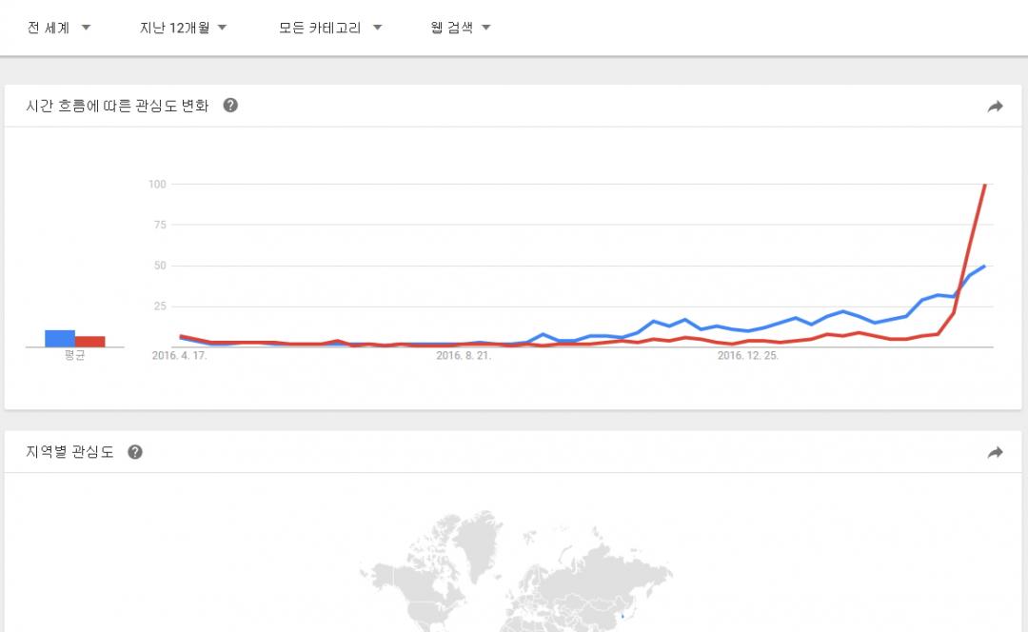Click the blue average bar

pos(60,338)
